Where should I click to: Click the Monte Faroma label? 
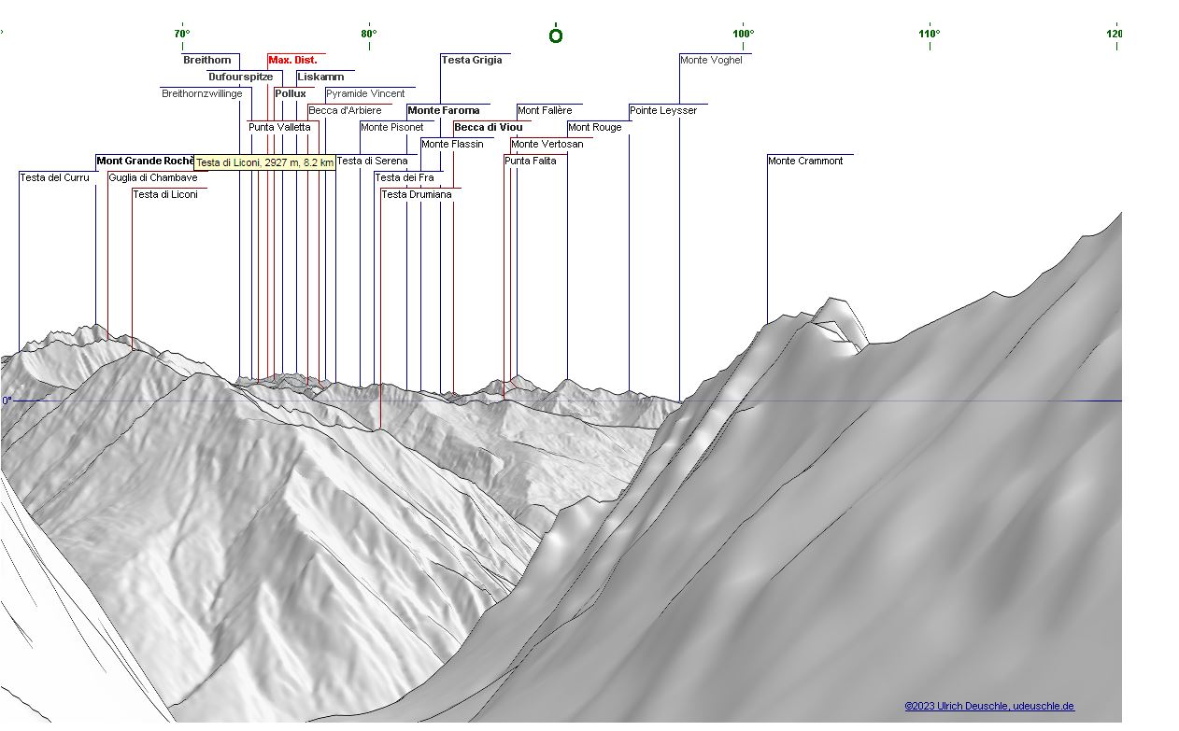[443, 110]
